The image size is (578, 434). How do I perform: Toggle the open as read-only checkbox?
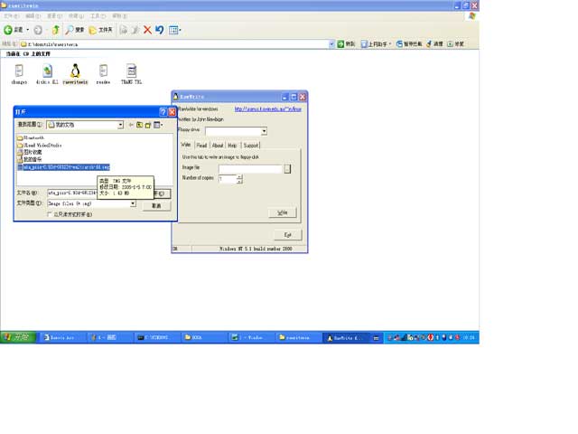click(x=50, y=214)
